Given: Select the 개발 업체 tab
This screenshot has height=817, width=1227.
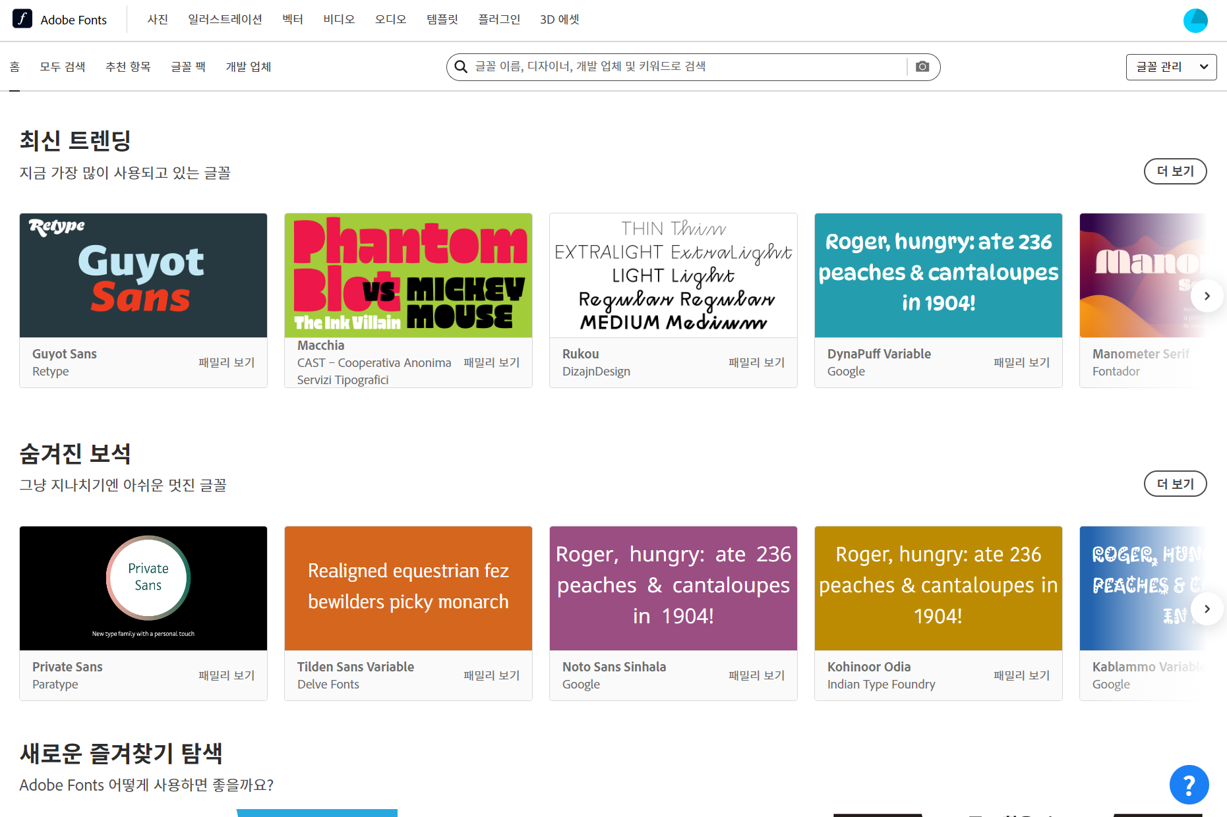Looking at the screenshot, I should coord(249,67).
